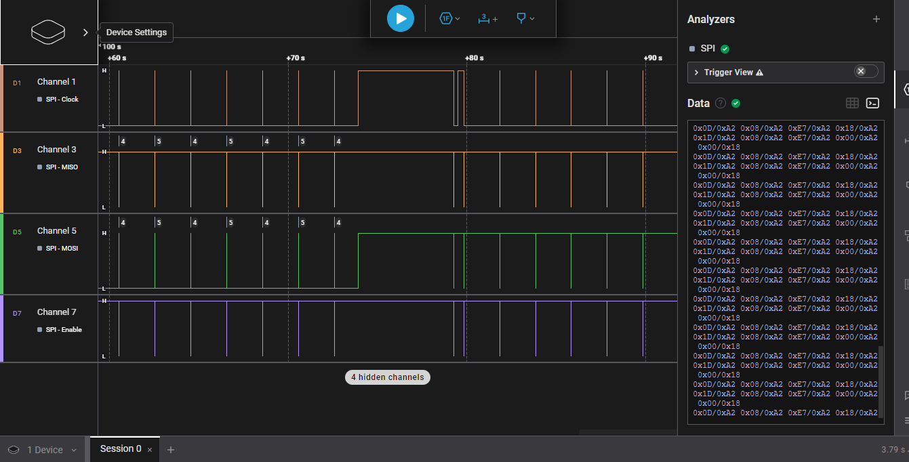Click the green check next to SPI
909x462 pixels.
tap(725, 49)
